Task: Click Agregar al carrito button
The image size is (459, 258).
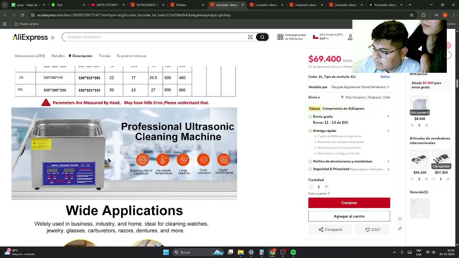Action: point(349,216)
